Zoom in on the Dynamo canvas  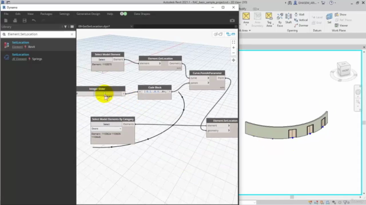233,47
